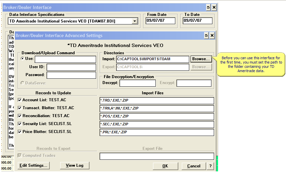This screenshot has height=175, width=286.
Task: Toggle the Security List checkbox
Action: coord(20,124)
